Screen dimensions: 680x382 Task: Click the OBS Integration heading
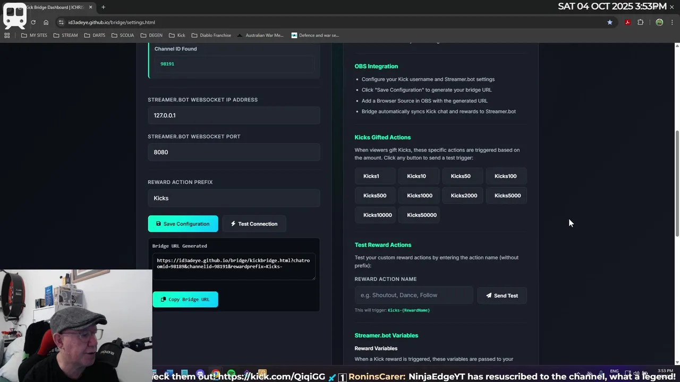pos(376,66)
